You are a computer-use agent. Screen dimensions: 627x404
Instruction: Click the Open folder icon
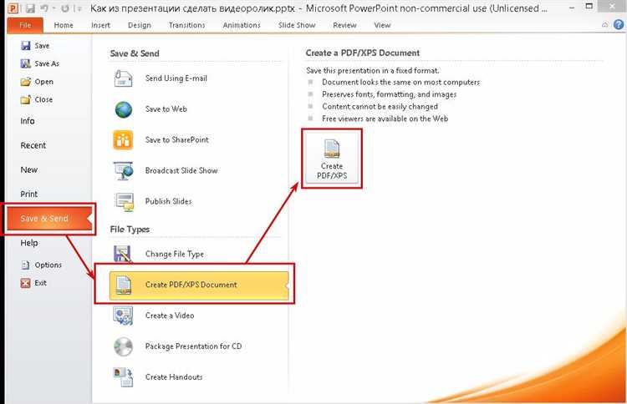tap(24, 82)
